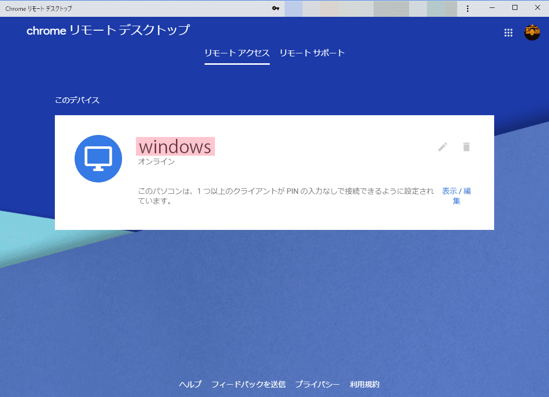This screenshot has width=549, height=397.
Task: Open the account profile avatar
Action: click(532, 33)
